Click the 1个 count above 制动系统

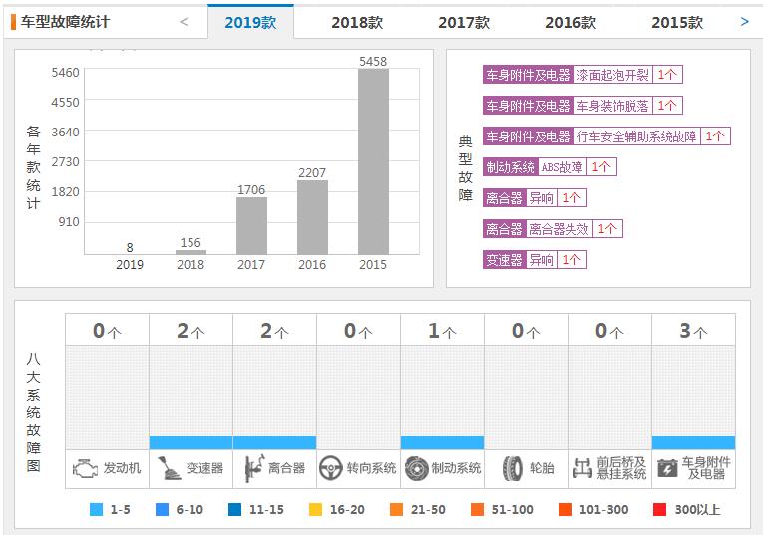point(442,331)
